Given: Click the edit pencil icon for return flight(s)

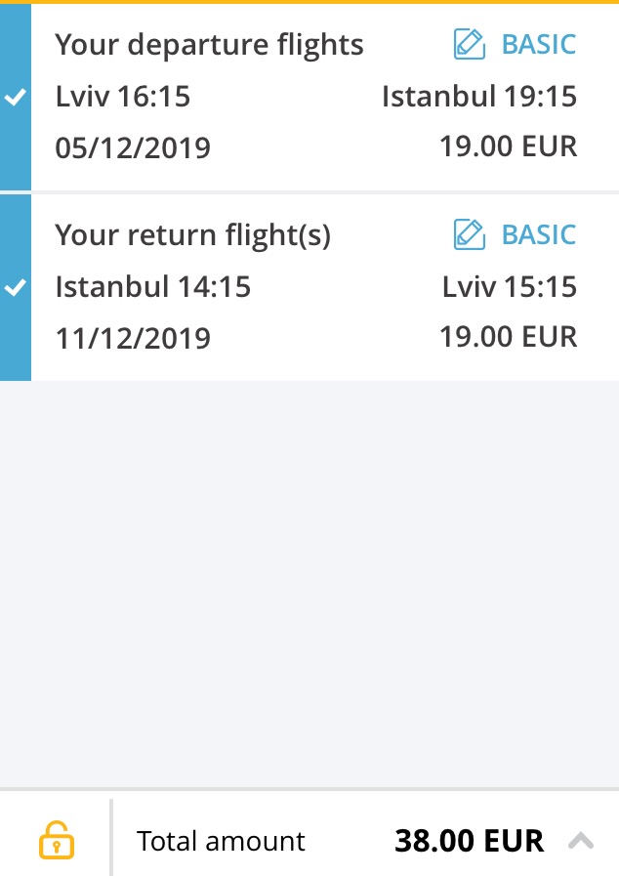Looking at the screenshot, I should click(470, 234).
